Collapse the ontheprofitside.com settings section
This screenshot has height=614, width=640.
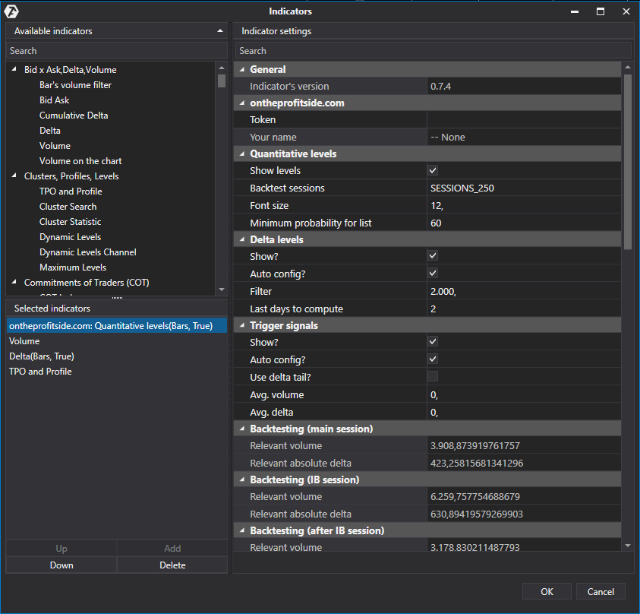pyautogui.click(x=242, y=103)
